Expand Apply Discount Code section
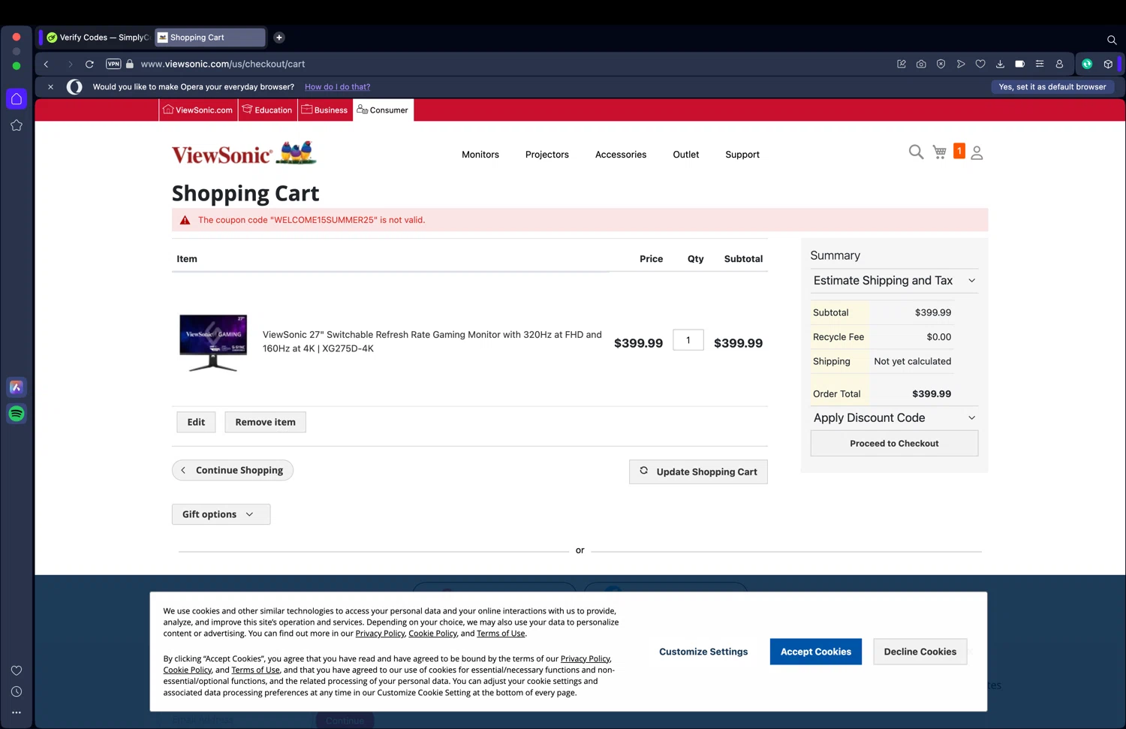 [894, 418]
